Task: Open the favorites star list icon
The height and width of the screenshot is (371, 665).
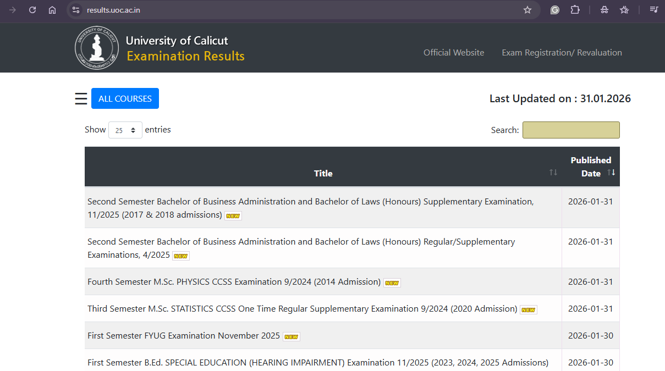Action: (x=624, y=10)
